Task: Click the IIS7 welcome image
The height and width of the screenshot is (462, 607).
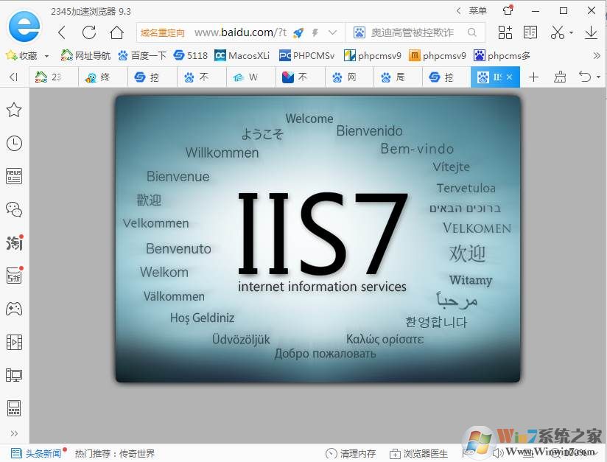Action: coord(317,239)
